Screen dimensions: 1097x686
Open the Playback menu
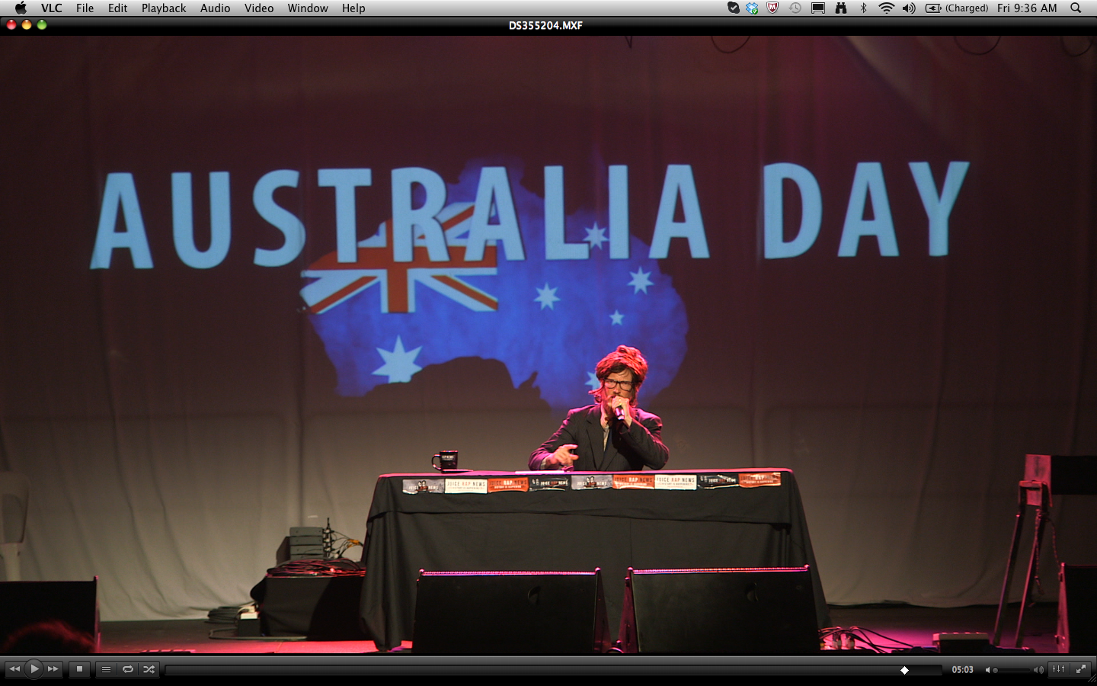pyautogui.click(x=164, y=8)
